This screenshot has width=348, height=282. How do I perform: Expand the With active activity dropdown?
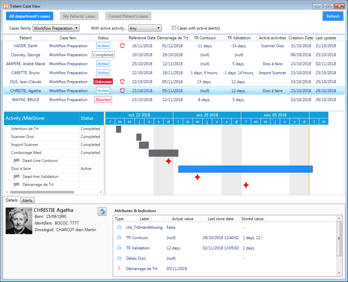[x=145, y=29]
